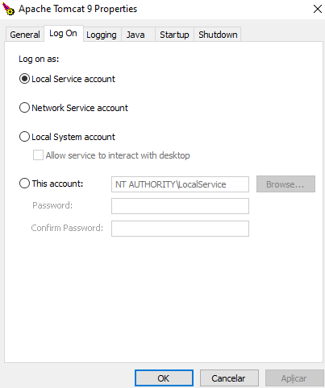The image size is (325, 388).
Task: Click the Browse... button
Action: [285, 184]
